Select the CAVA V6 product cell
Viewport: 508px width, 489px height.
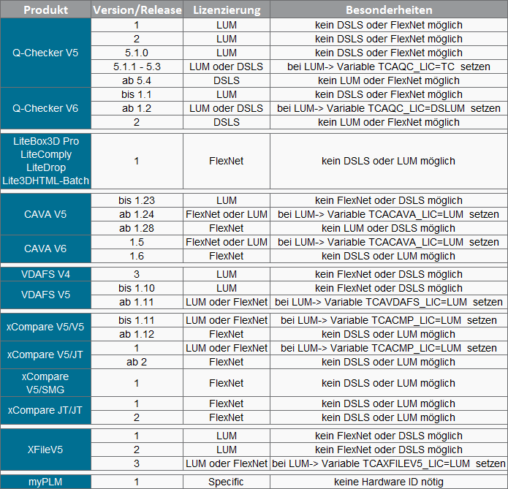(45, 249)
